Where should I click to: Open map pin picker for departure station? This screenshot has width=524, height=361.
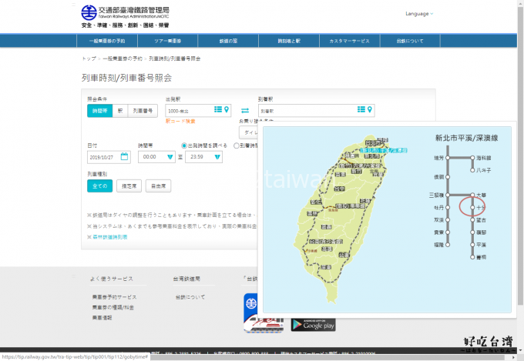pyautogui.click(x=227, y=111)
